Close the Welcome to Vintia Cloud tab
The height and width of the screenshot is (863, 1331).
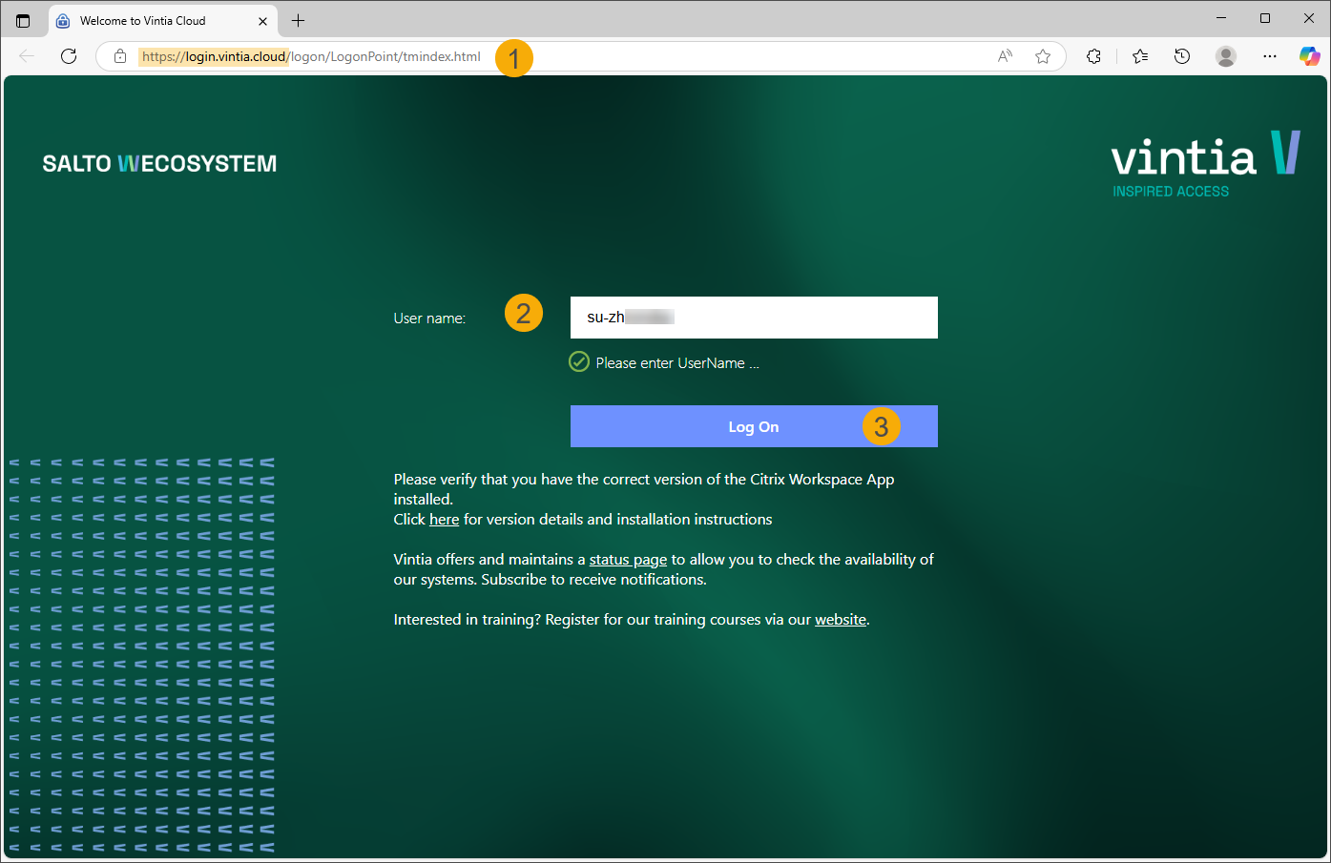(262, 21)
